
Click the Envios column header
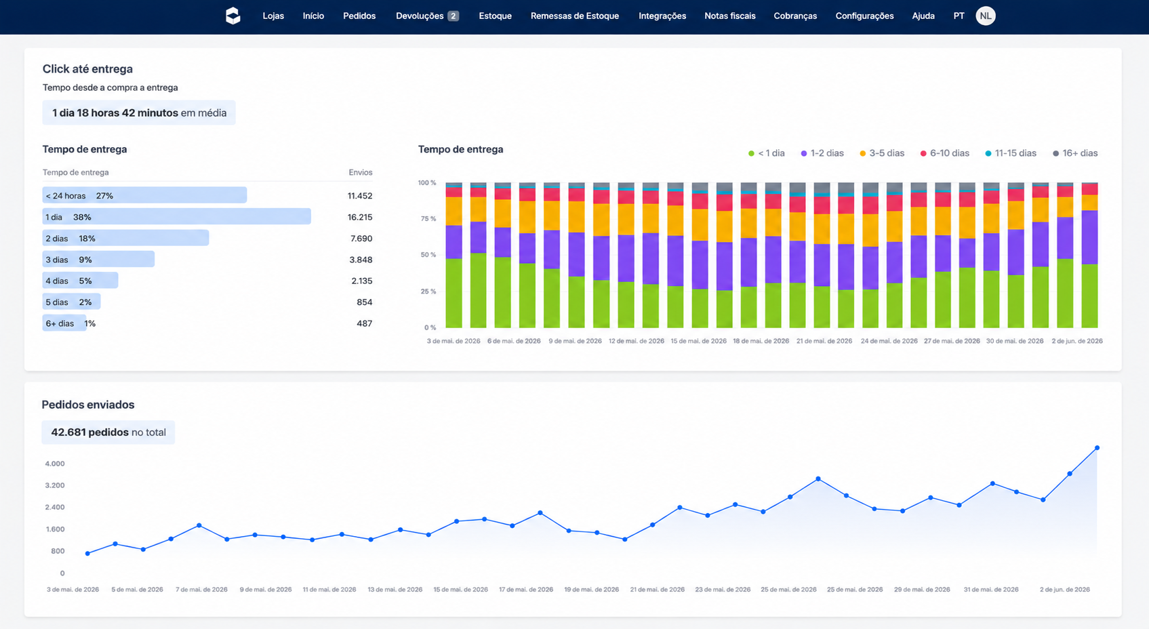[x=361, y=172]
